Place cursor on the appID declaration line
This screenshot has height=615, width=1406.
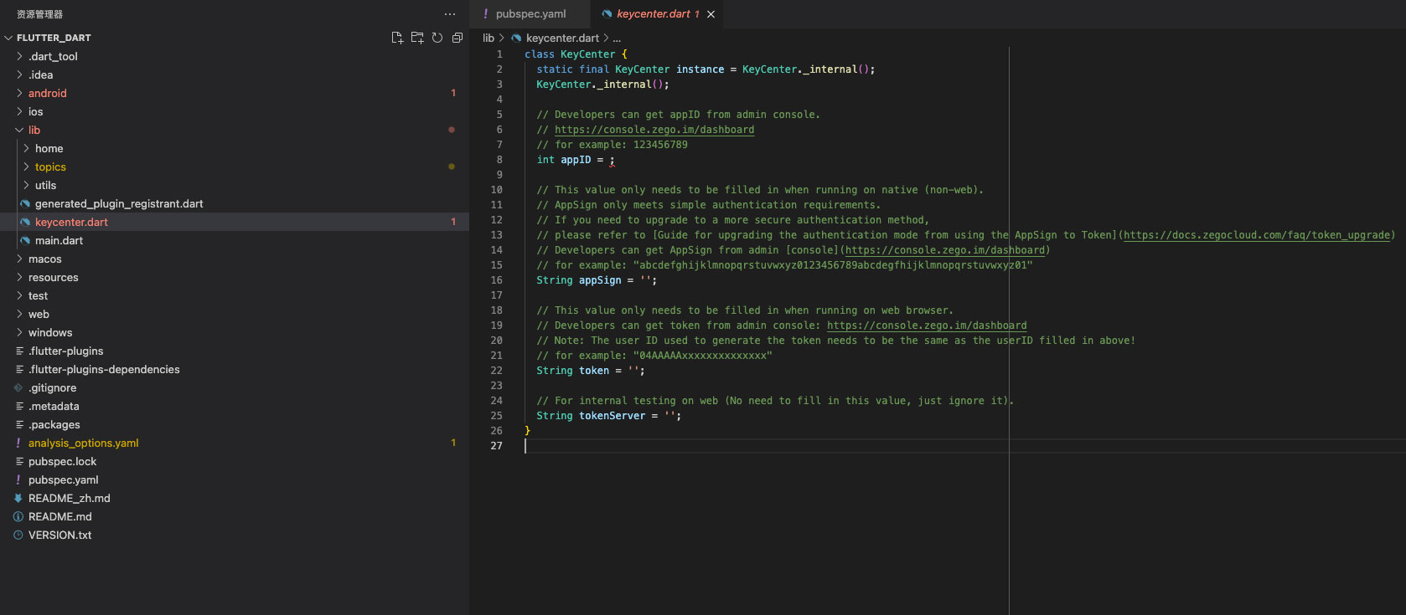click(576, 160)
